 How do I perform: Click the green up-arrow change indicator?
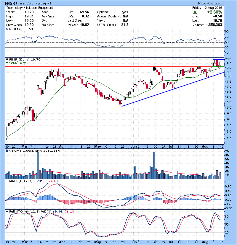tap(195, 12)
